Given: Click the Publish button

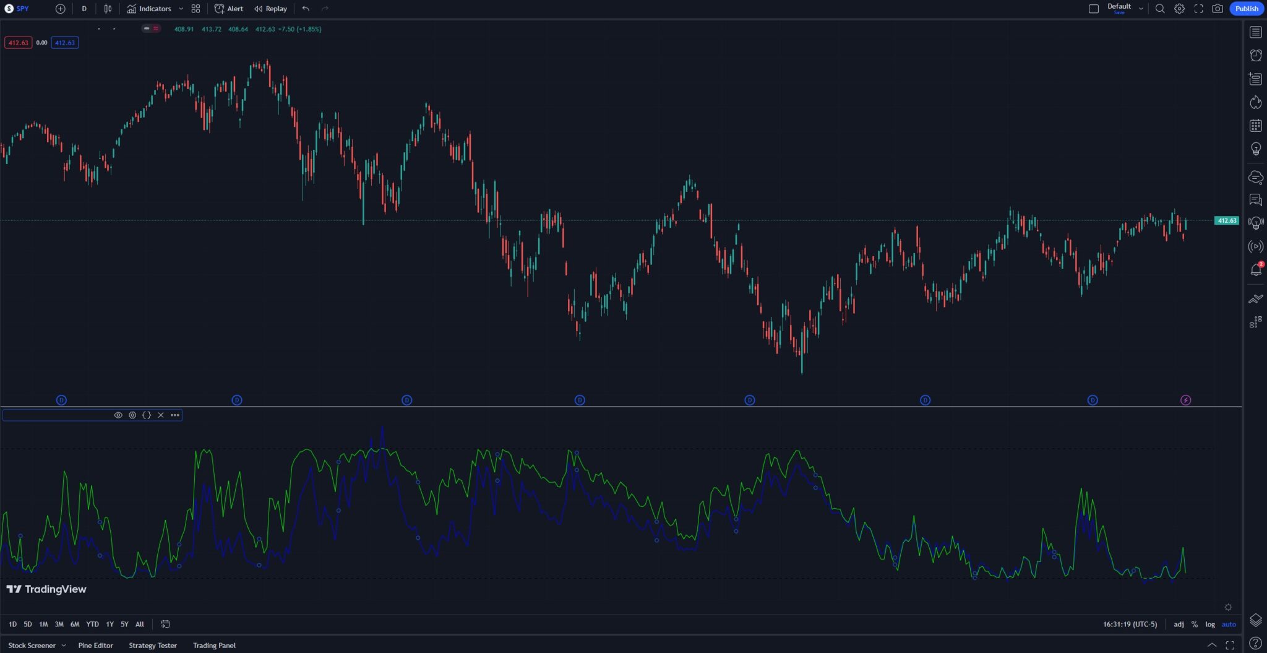Looking at the screenshot, I should (1246, 9).
